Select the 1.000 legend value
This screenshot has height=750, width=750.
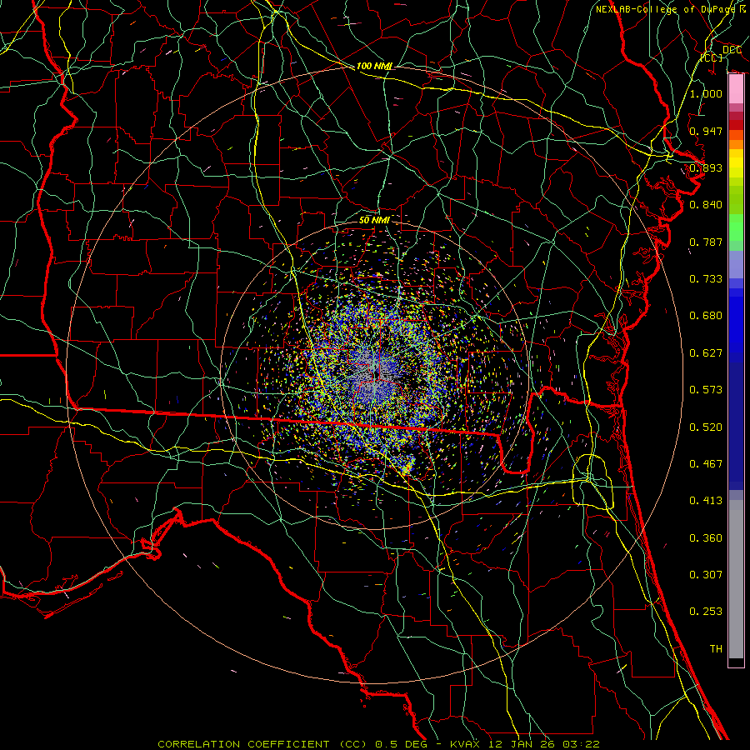[x=706, y=93]
